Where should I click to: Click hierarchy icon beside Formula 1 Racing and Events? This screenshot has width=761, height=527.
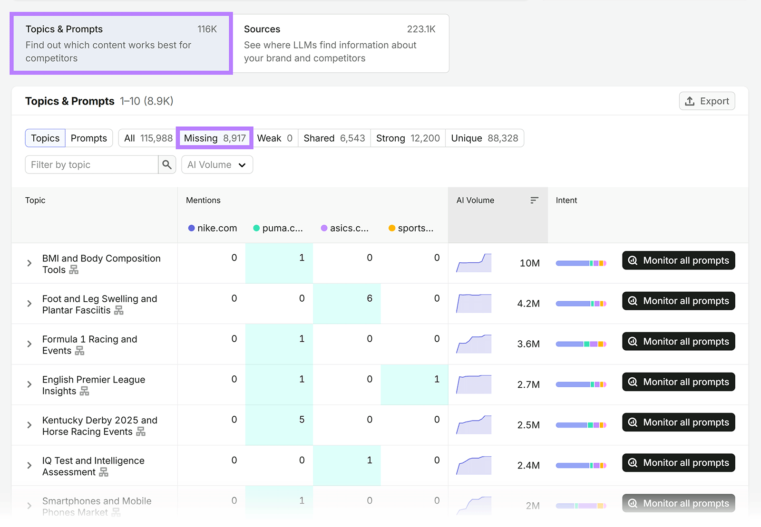pos(79,351)
